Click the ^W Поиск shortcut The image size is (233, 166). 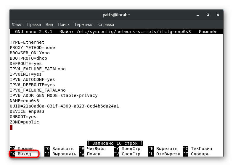90,154
